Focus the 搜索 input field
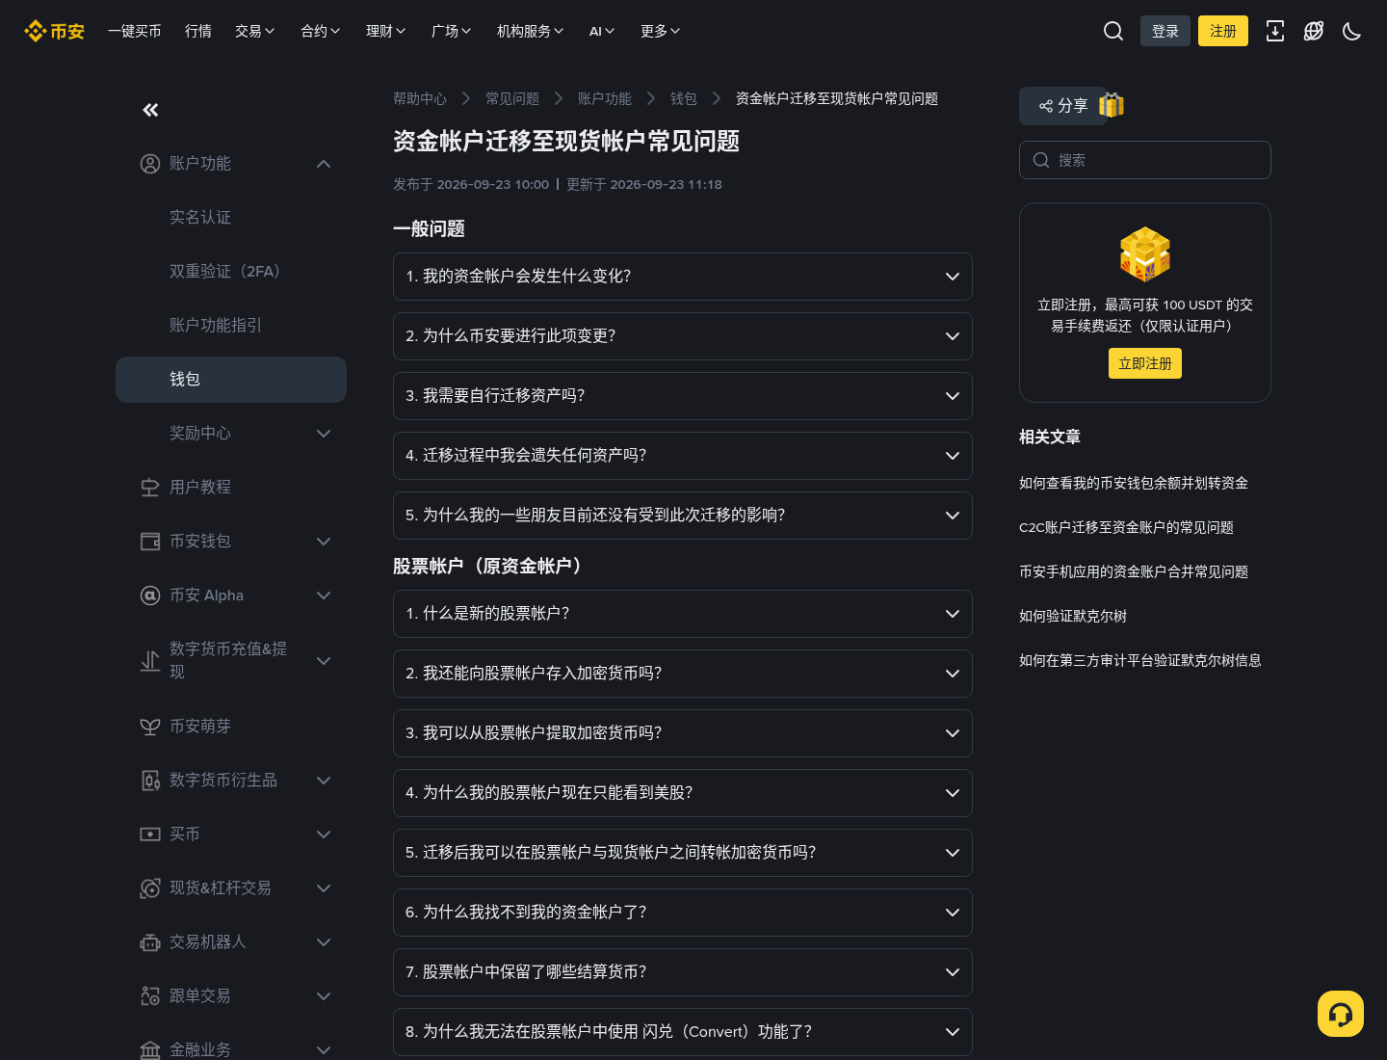 pos(1145,160)
